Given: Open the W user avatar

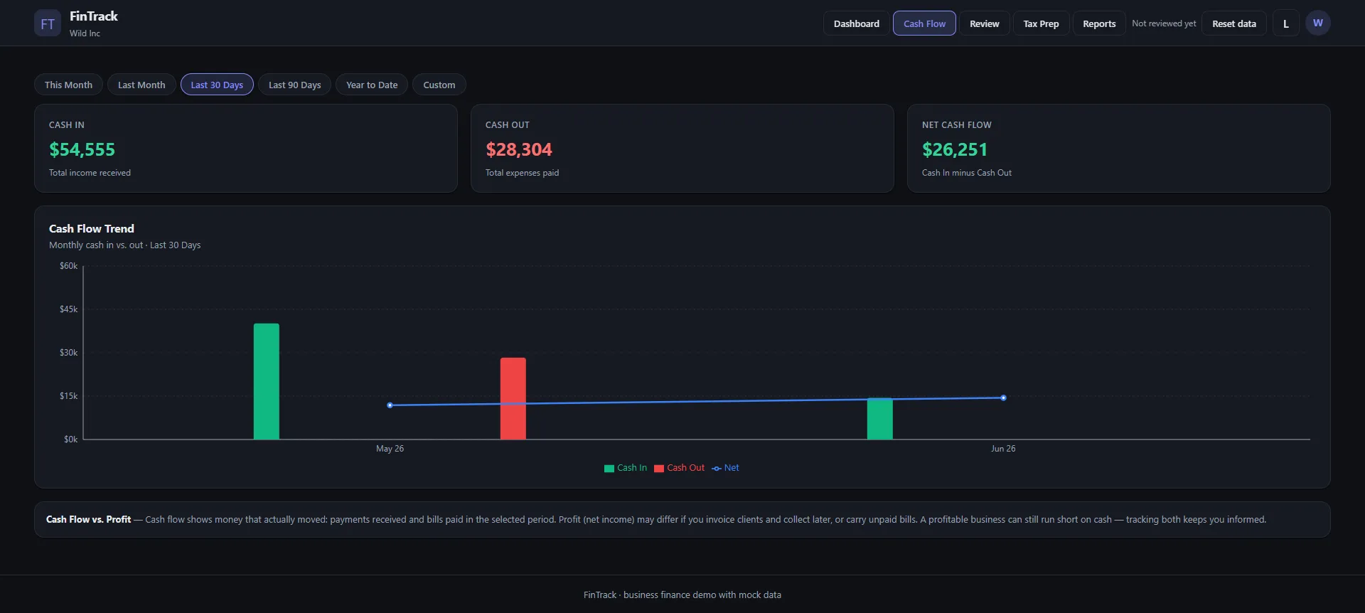Looking at the screenshot, I should point(1317,23).
